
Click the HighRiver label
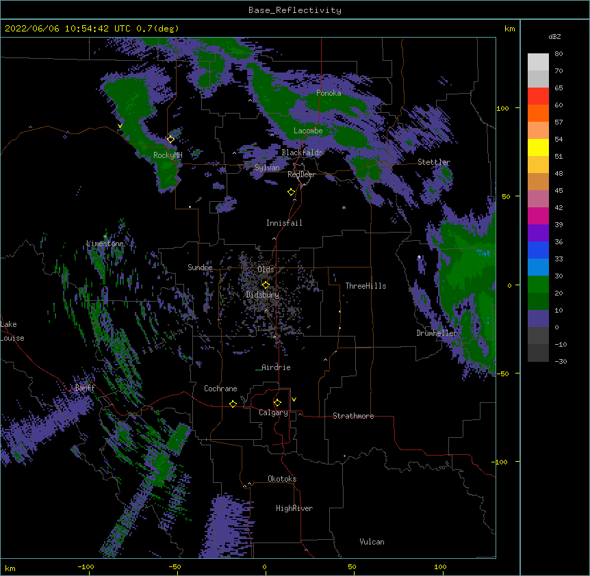point(294,508)
